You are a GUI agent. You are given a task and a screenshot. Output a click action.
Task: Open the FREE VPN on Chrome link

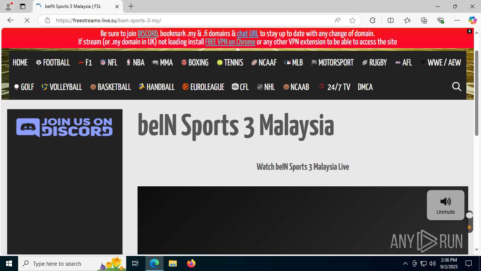230,42
